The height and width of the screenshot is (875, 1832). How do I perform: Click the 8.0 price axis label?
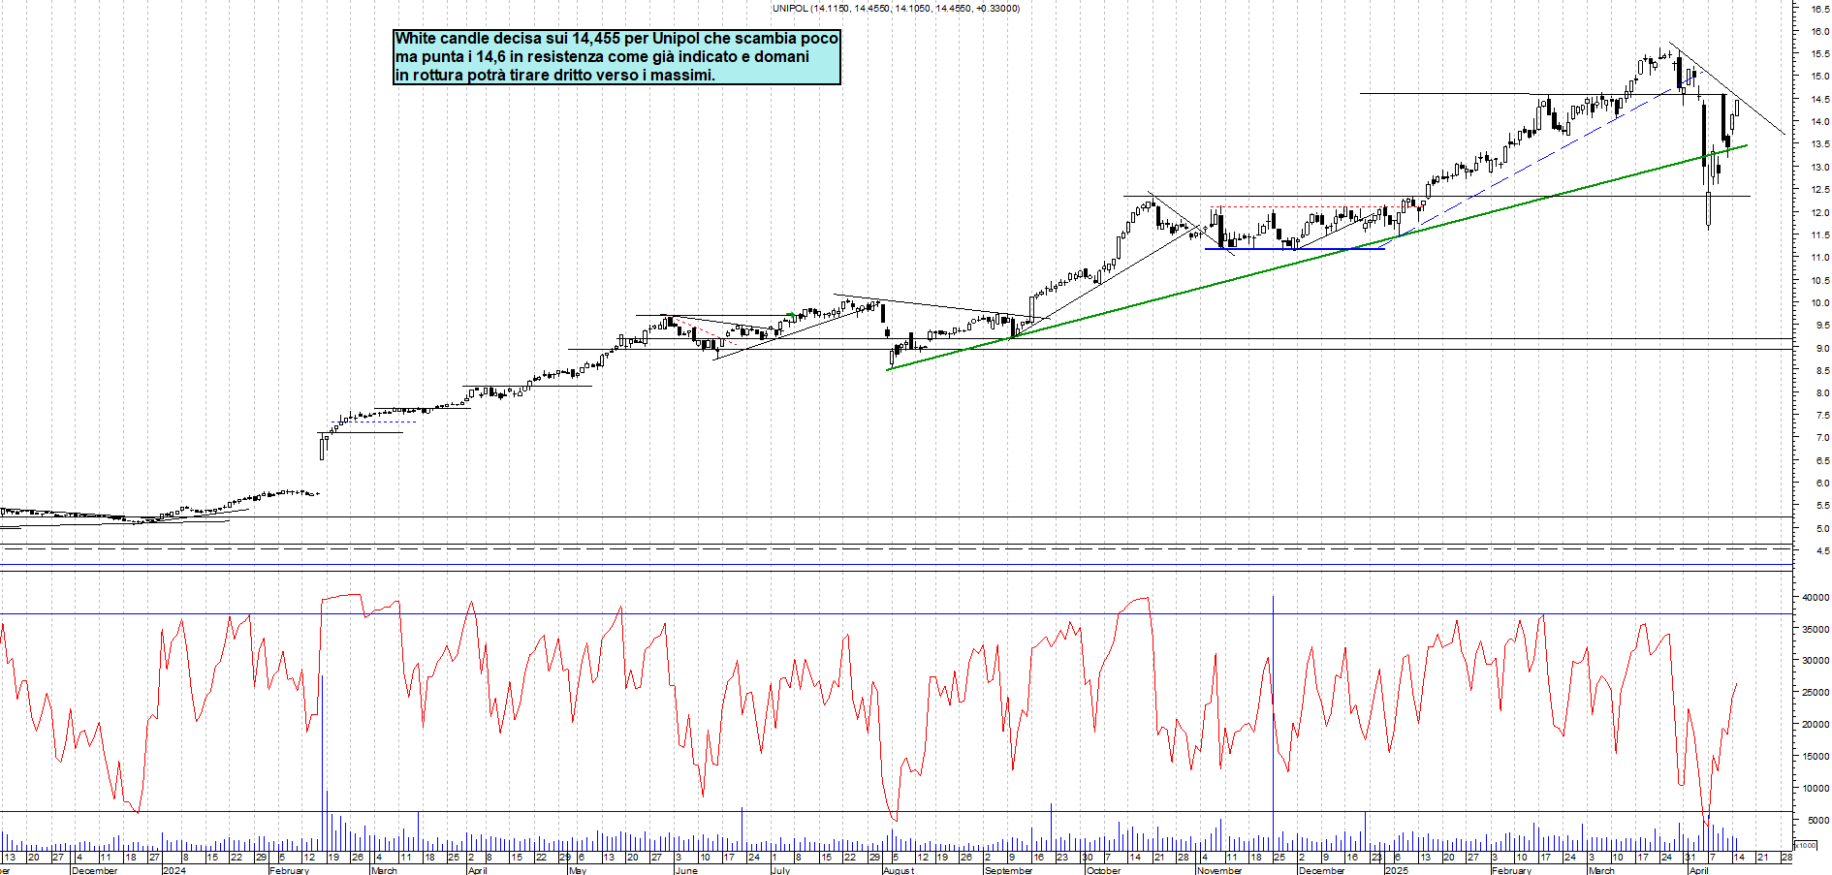click(1822, 392)
